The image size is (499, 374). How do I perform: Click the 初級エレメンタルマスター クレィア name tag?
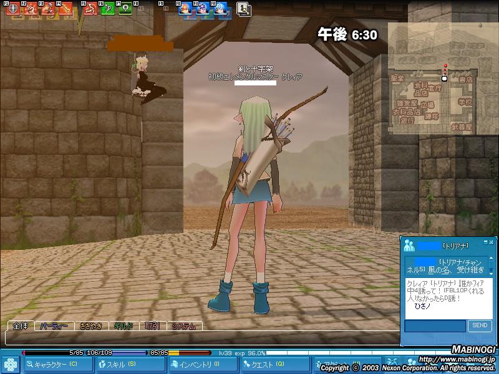pyautogui.click(x=255, y=77)
